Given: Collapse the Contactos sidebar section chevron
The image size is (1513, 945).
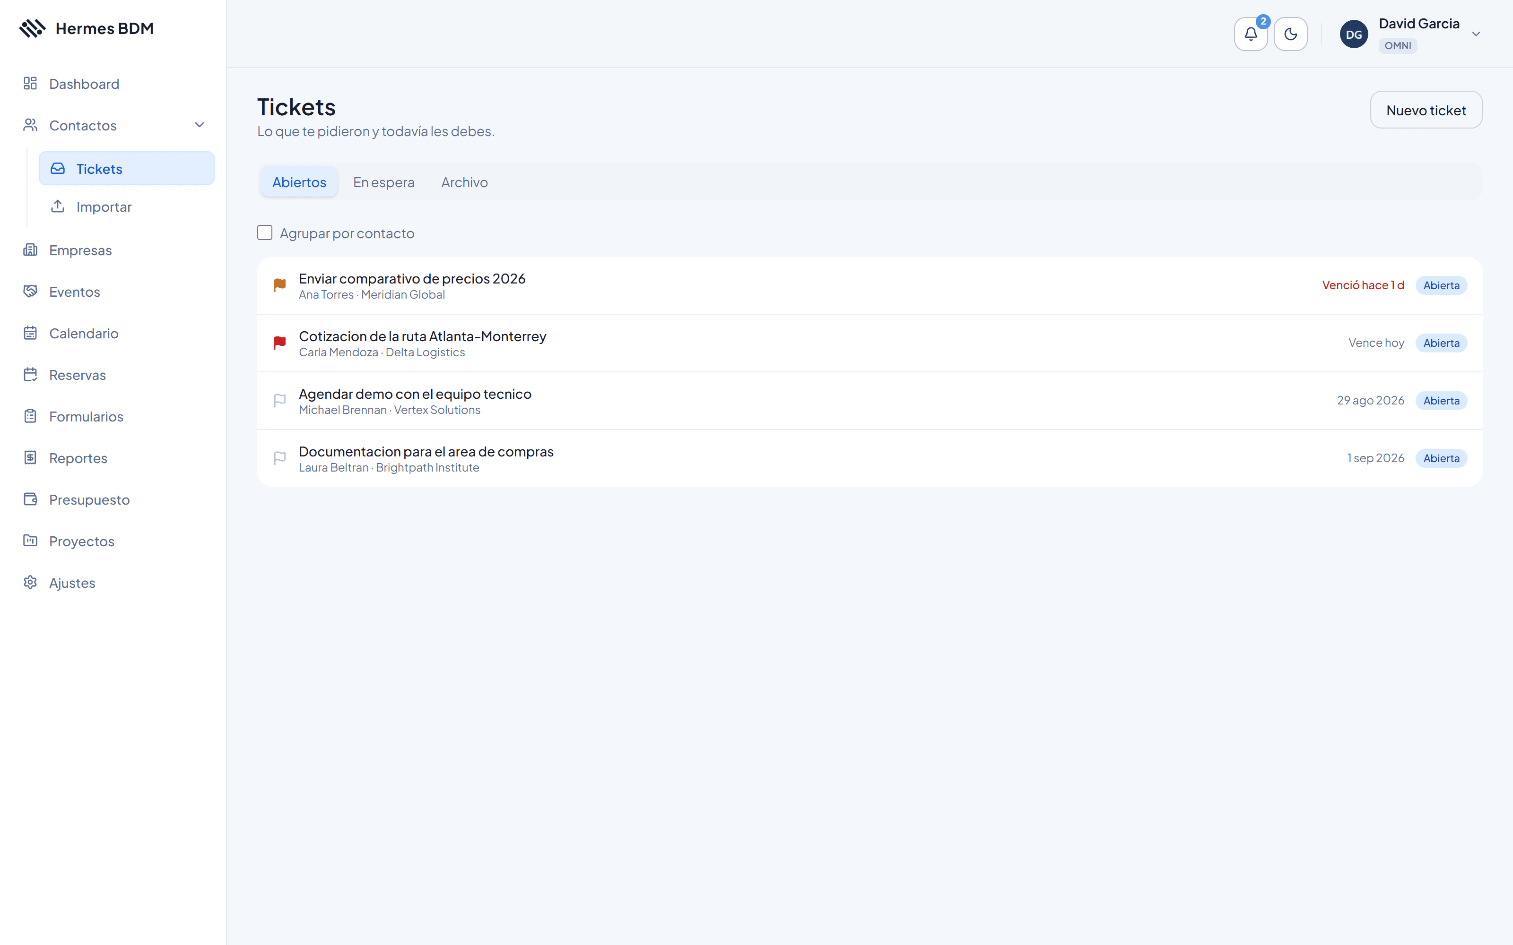Looking at the screenshot, I should 200,125.
